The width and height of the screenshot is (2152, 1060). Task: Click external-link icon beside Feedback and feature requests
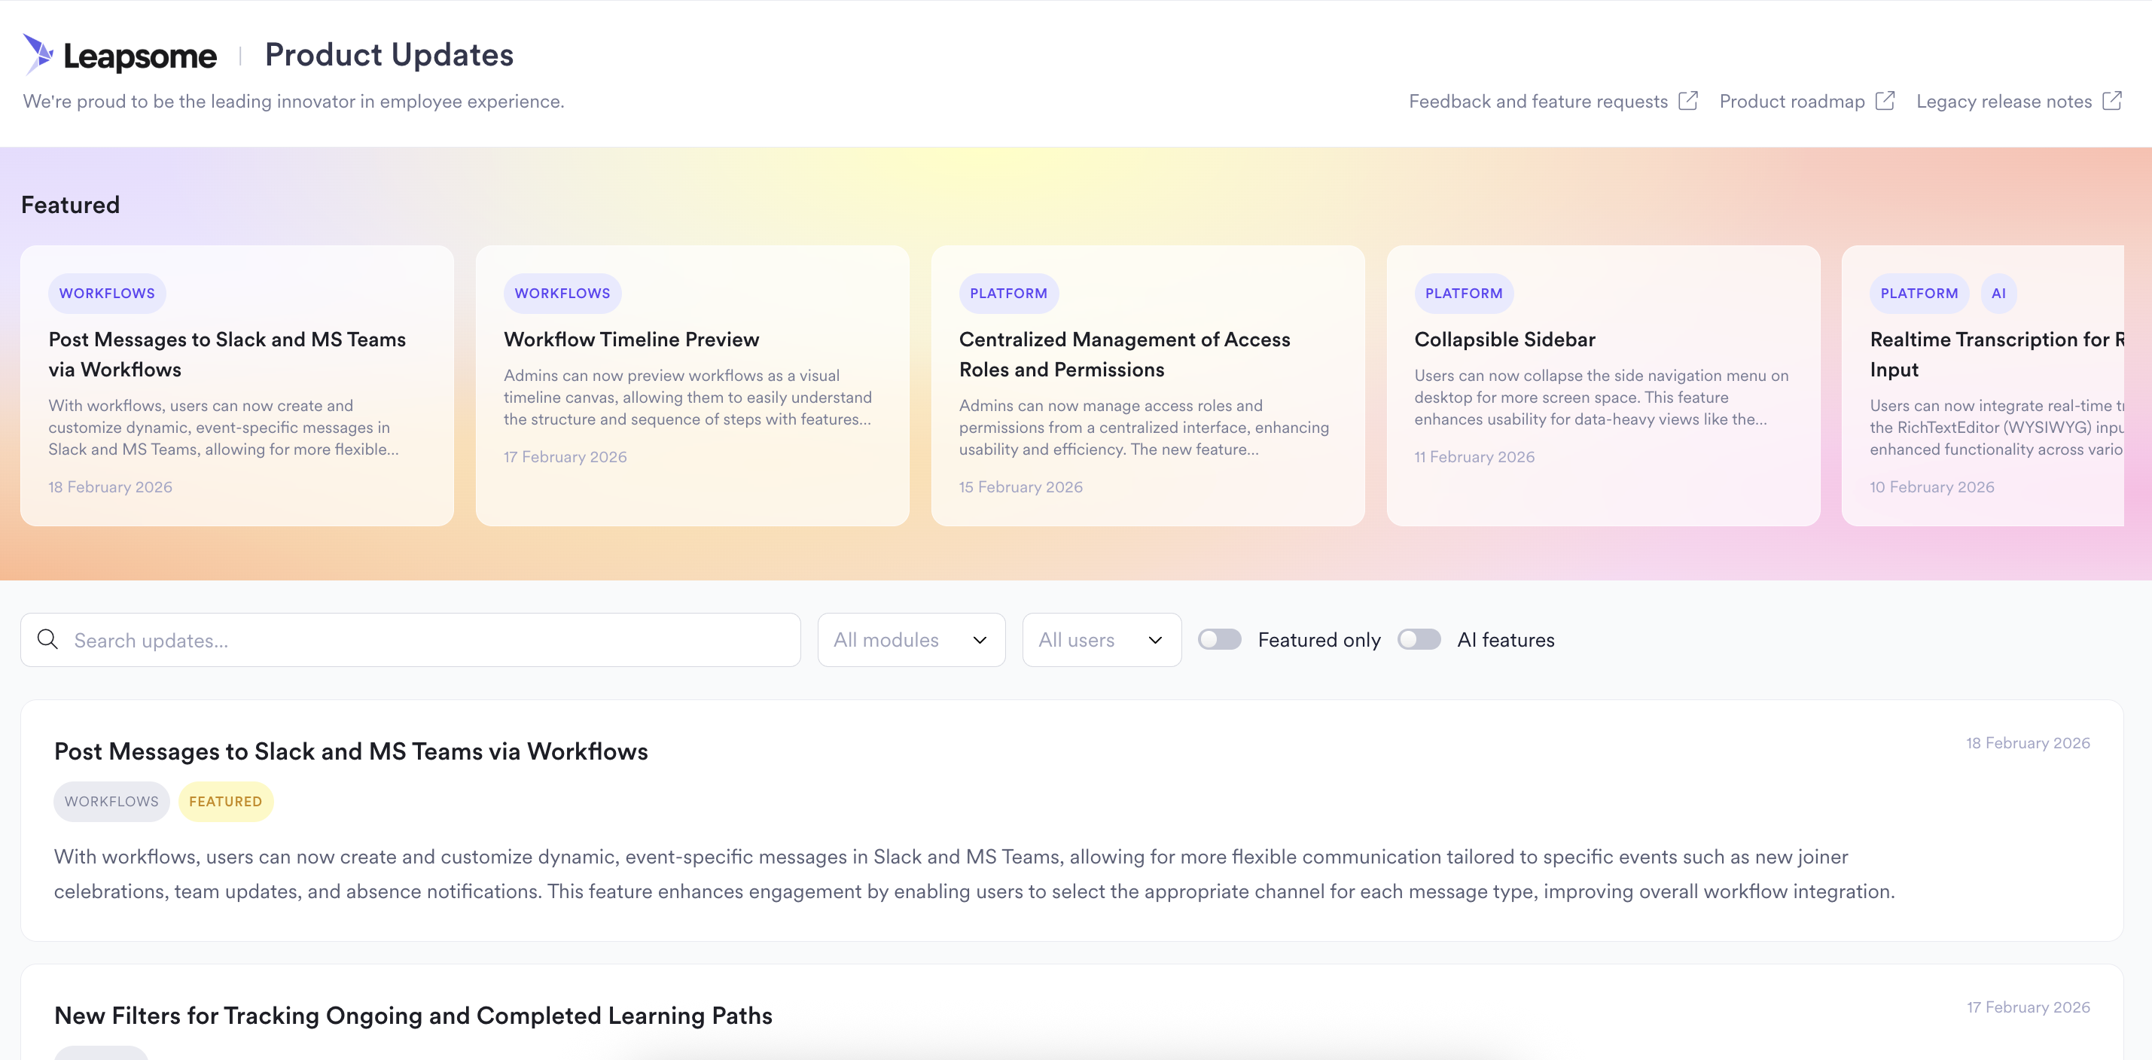tap(1688, 101)
